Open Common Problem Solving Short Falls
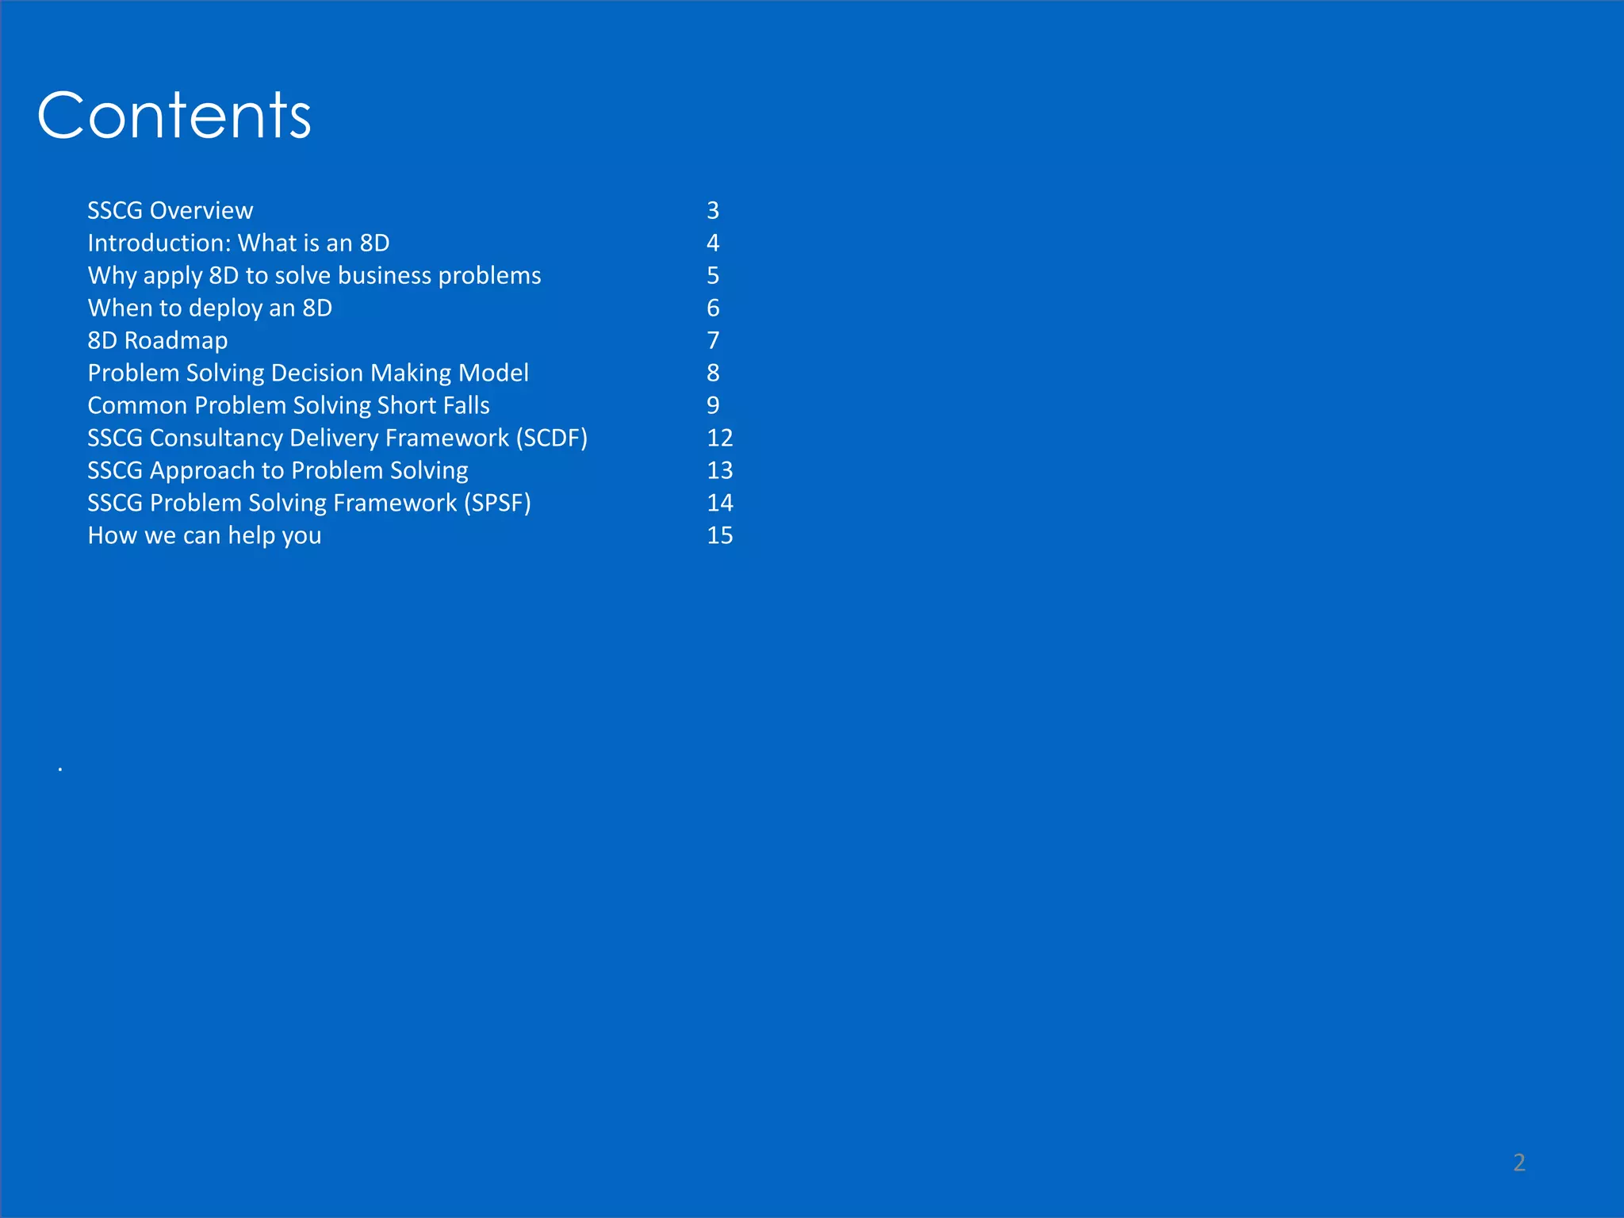 tap(288, 405)
